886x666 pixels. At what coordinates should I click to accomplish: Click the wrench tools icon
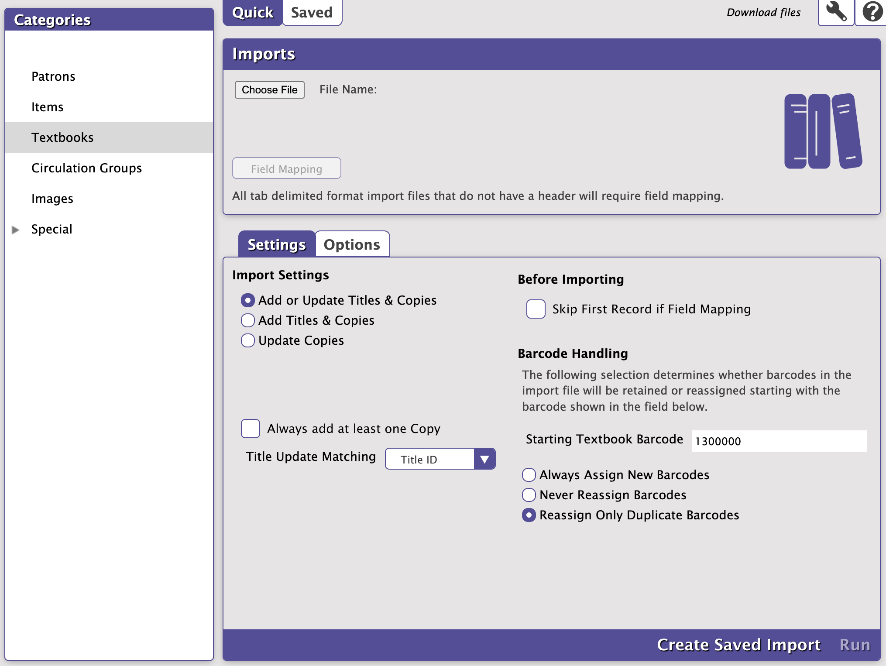click(835, 12)
